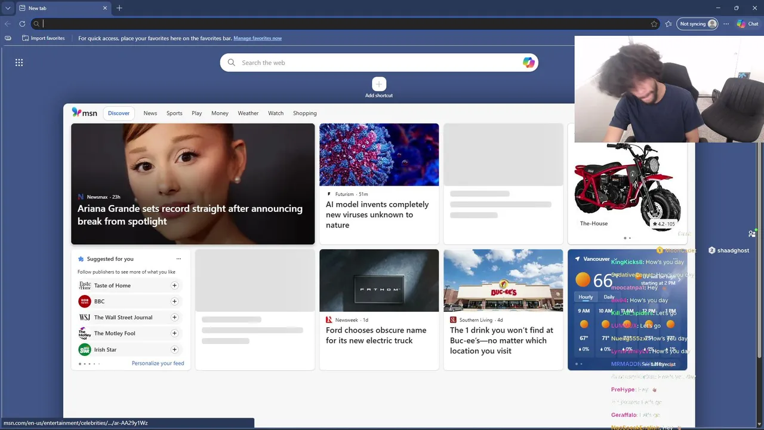Open the Fathom truck image thumbnail
This screenshot has height=430, width=764.
379,280
